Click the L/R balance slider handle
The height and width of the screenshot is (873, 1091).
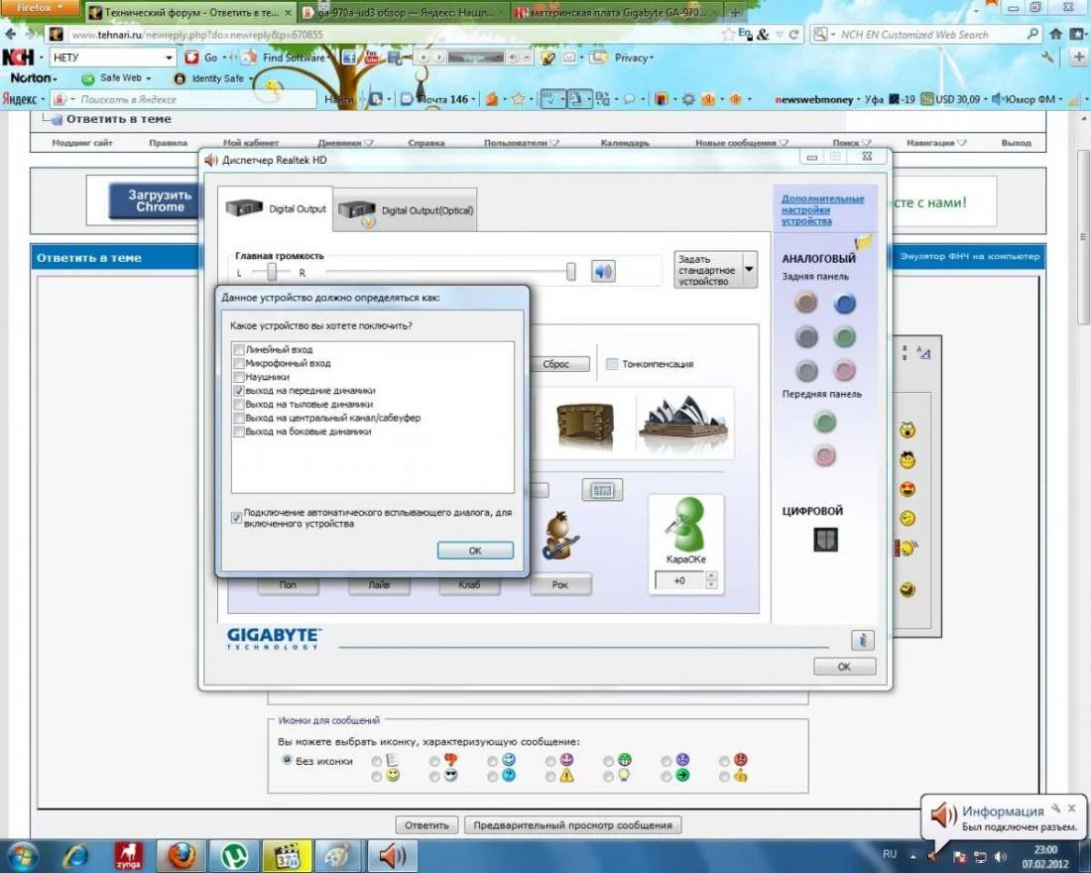272,272
